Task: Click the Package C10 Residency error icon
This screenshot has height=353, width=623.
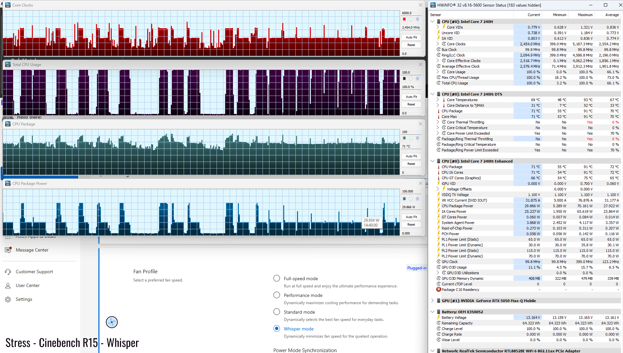Action: (439, 290)
